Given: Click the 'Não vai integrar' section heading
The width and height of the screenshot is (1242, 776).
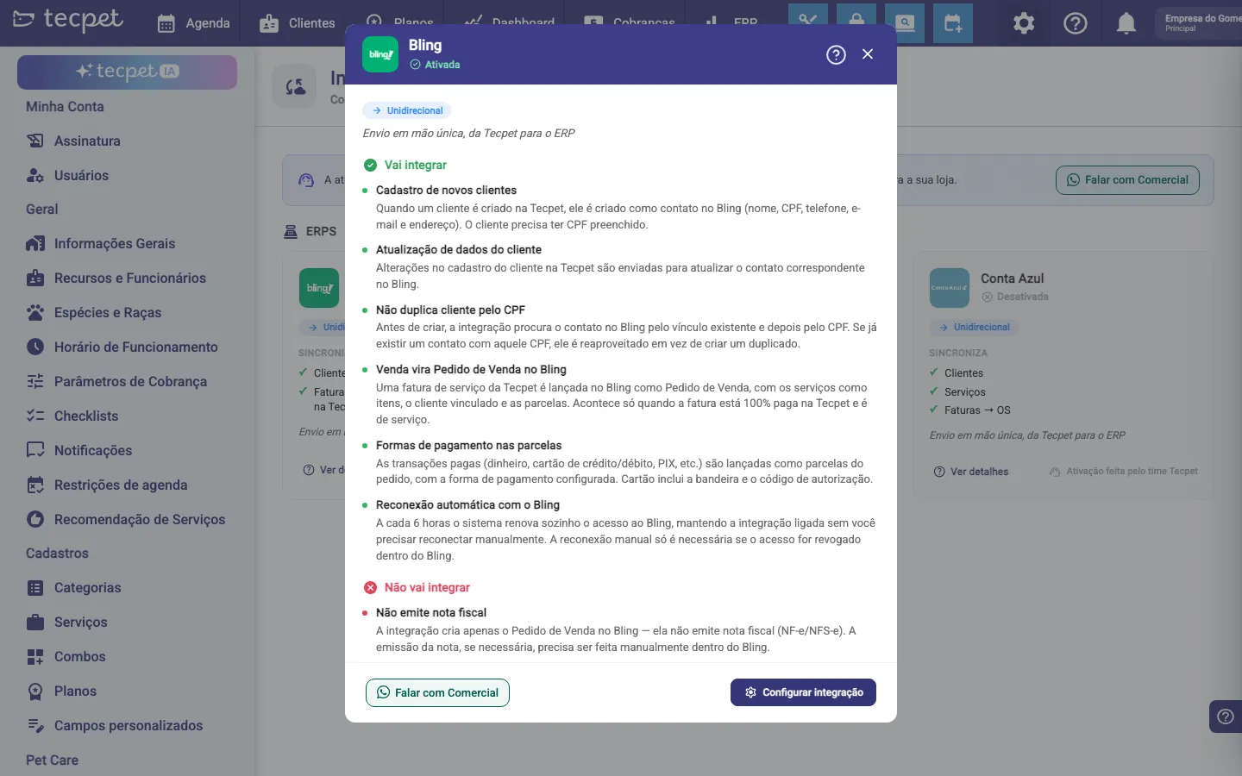Looking at the screenshot, I should click(427, 587).
